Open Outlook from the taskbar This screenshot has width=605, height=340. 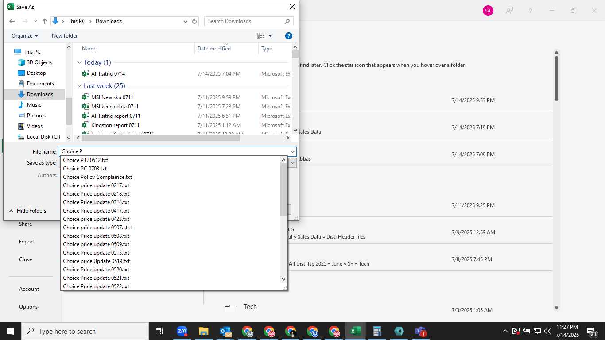click(x=225, y=331)
